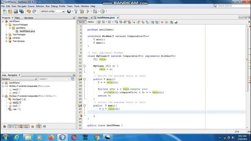Click the Shift Line Right icon in editor toolbar
This screenshot has height=141, width=251.
(157, 22)
